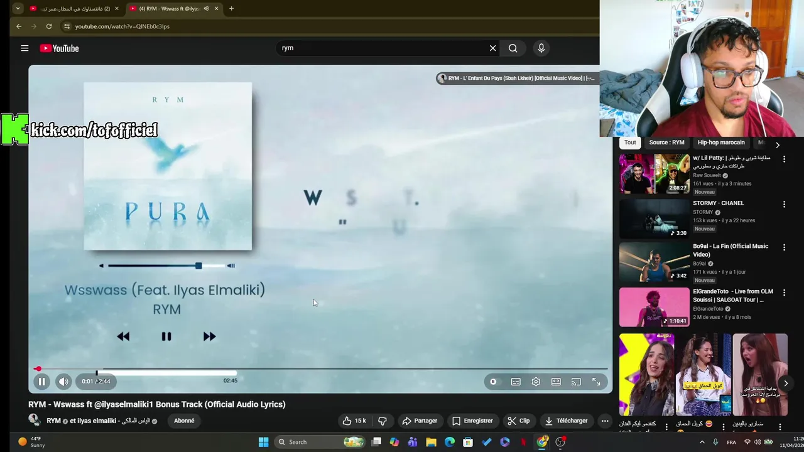This screenshot has height=452, width=804.
Task: Show the next Shorts with the right arrow
Action: [x=785, y=384]
